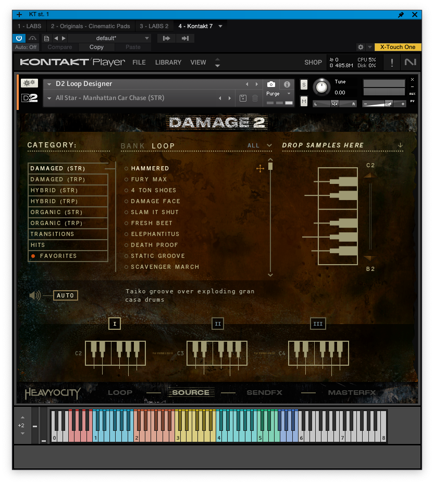
Task: Go to previous preset arrow
Action: pyautogui.click(x=56, y=38)
